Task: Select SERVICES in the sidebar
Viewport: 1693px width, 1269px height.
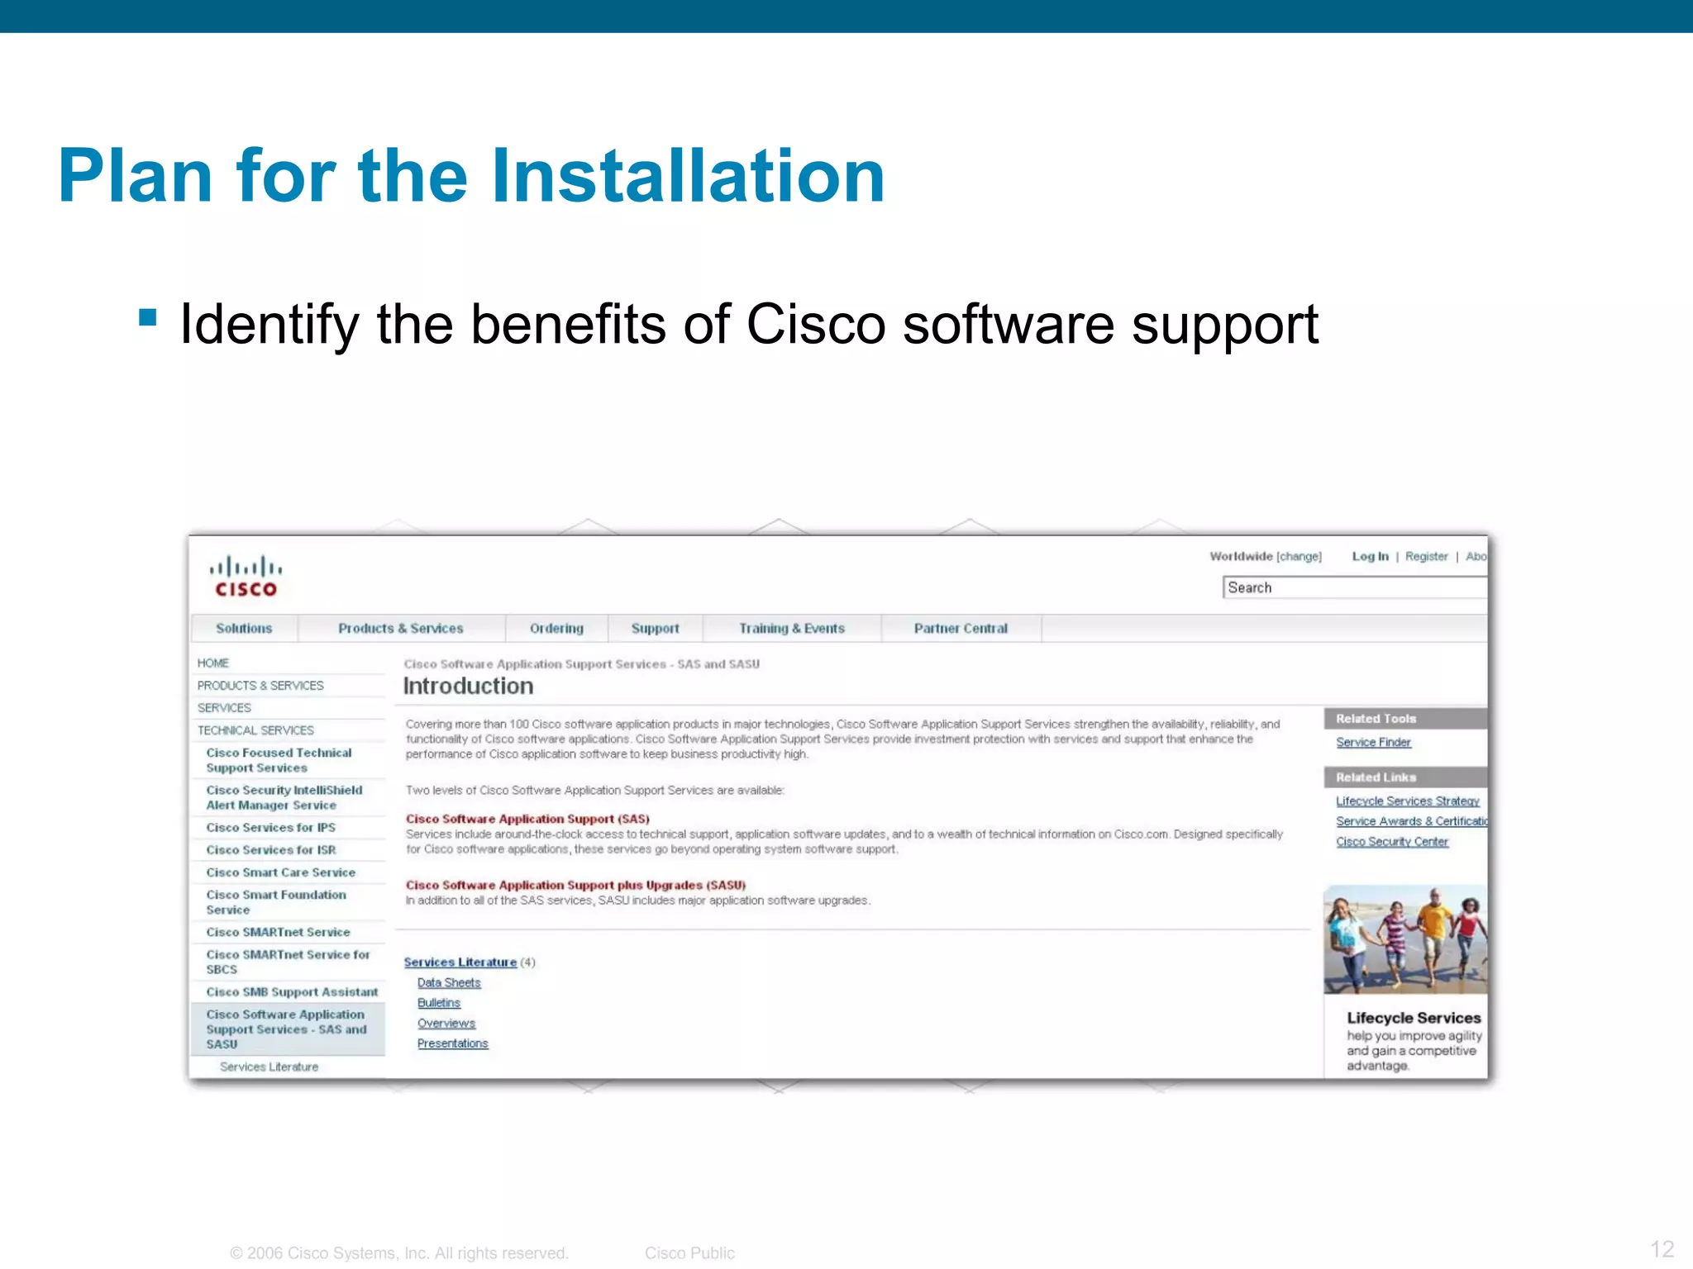Action: point(224,707)
